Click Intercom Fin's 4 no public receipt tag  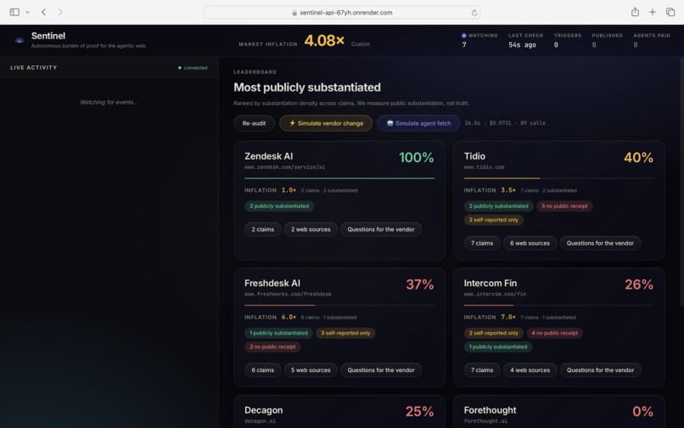(554, 333)
